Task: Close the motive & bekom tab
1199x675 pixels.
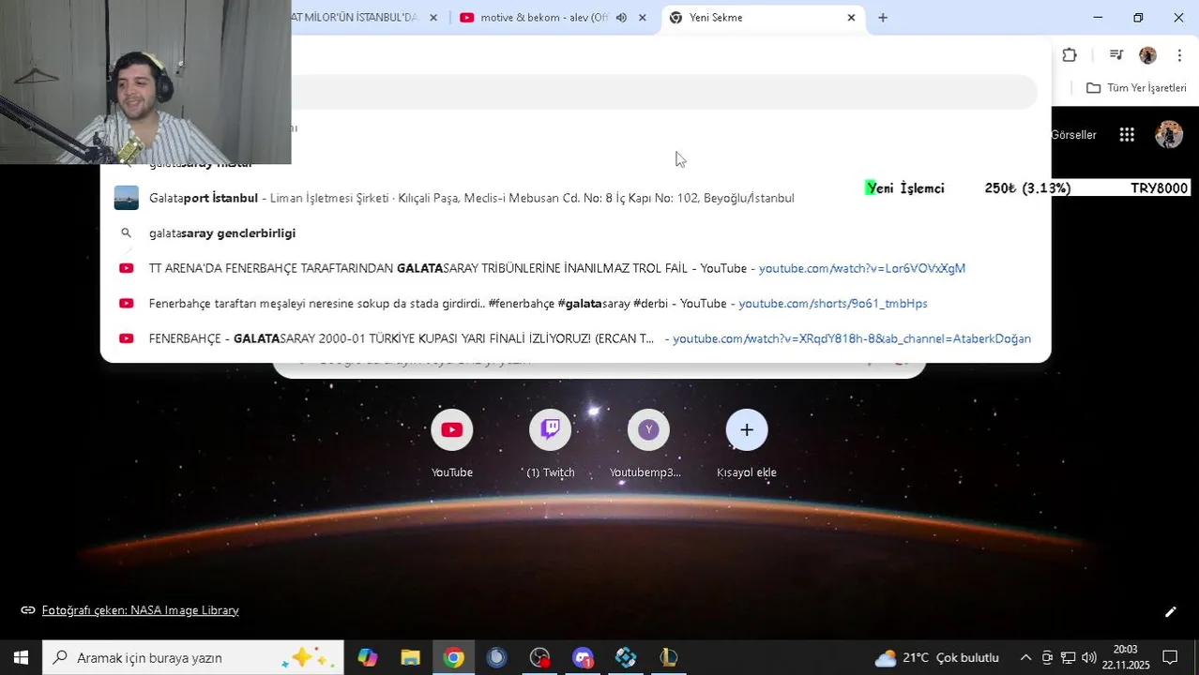Action: click(642, 18)
